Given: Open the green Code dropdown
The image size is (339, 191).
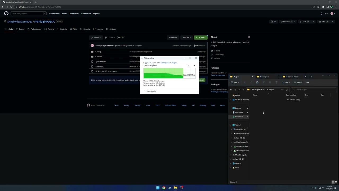Looking at the screenshot, I should coord(200,37).
